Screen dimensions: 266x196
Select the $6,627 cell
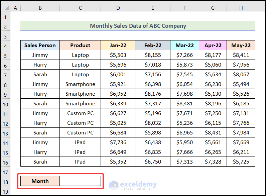tap(118, 113)
